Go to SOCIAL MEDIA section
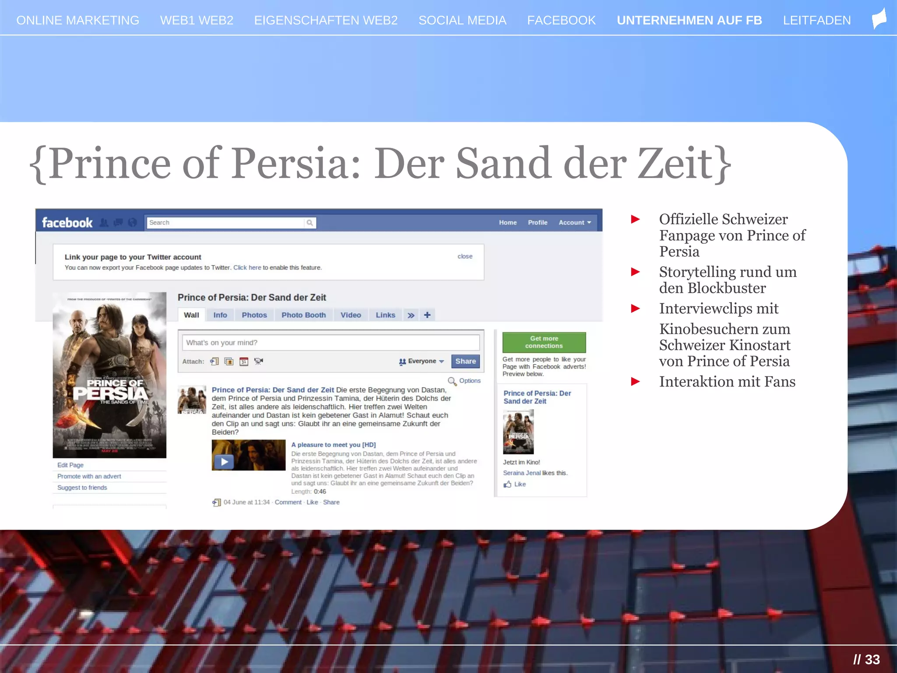This screenshot has height=673, width=897. 463,20
